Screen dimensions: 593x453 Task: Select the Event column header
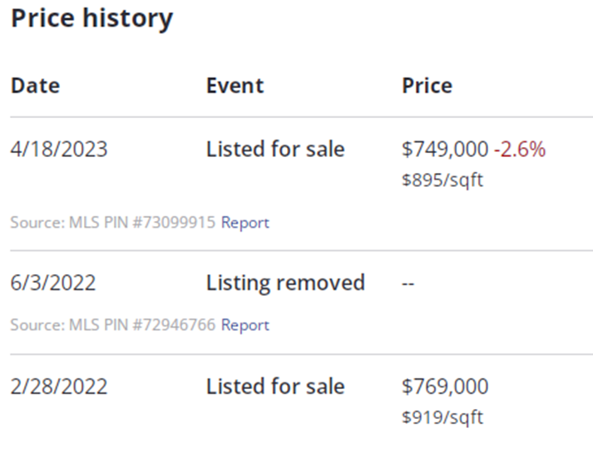pos(235,86)
